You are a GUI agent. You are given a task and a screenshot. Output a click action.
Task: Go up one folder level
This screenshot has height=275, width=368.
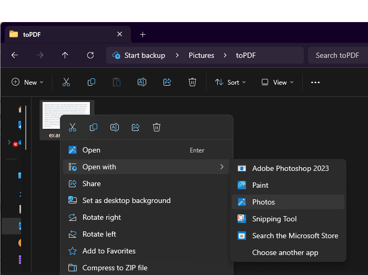(65, 55)
